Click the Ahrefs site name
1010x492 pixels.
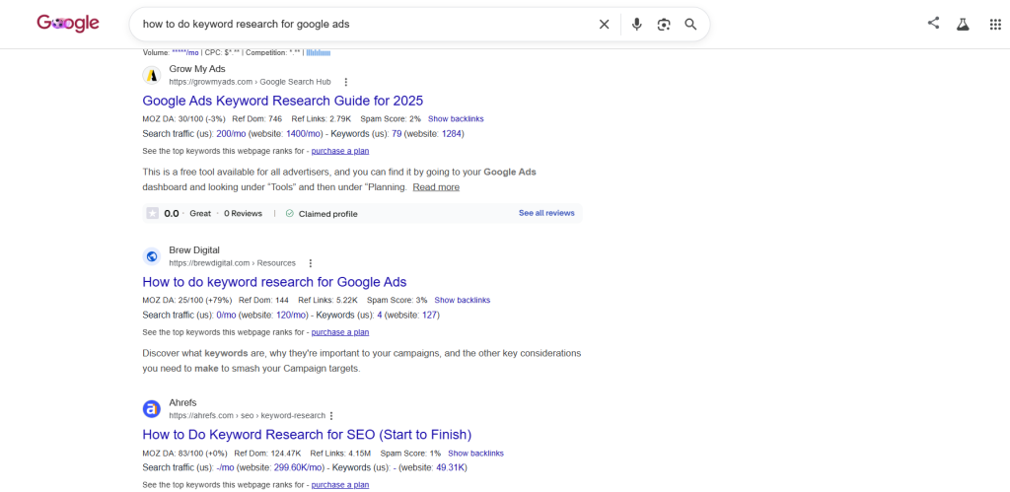coord(182,402)
